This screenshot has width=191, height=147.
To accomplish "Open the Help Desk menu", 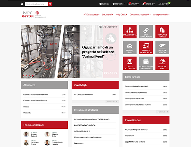I will 121,14.
